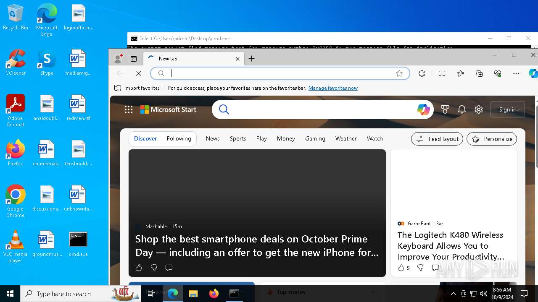Open the Feed layout options
Viewport: 538px width, 302px height.
437,139
